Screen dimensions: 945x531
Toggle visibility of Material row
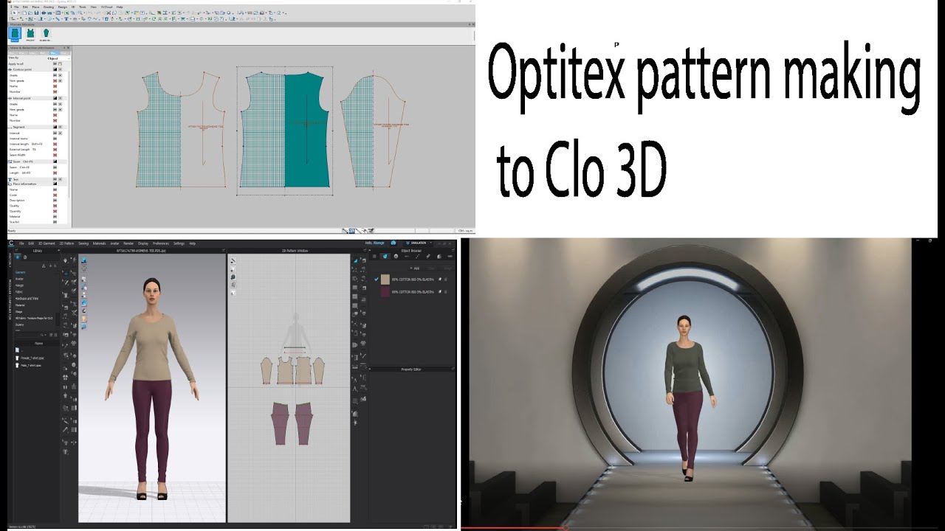[55, 217]
